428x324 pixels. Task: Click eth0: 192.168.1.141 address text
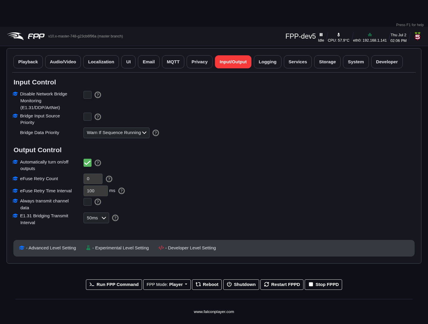point(370,40)
